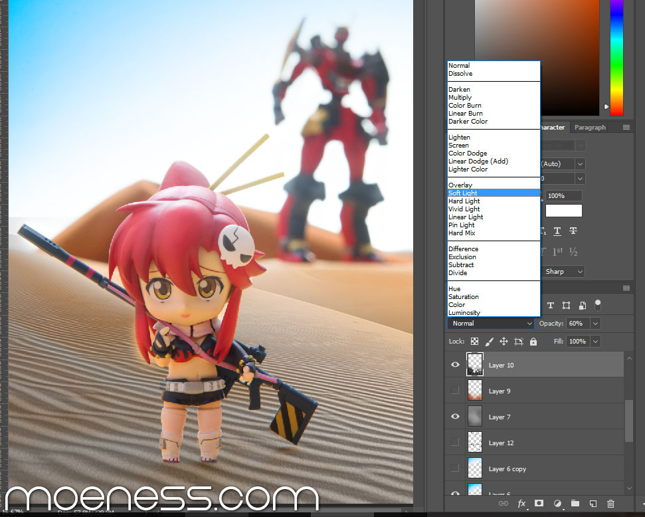Select the Layer 7 thumbnail
The image size is (645, 517).
475,416
